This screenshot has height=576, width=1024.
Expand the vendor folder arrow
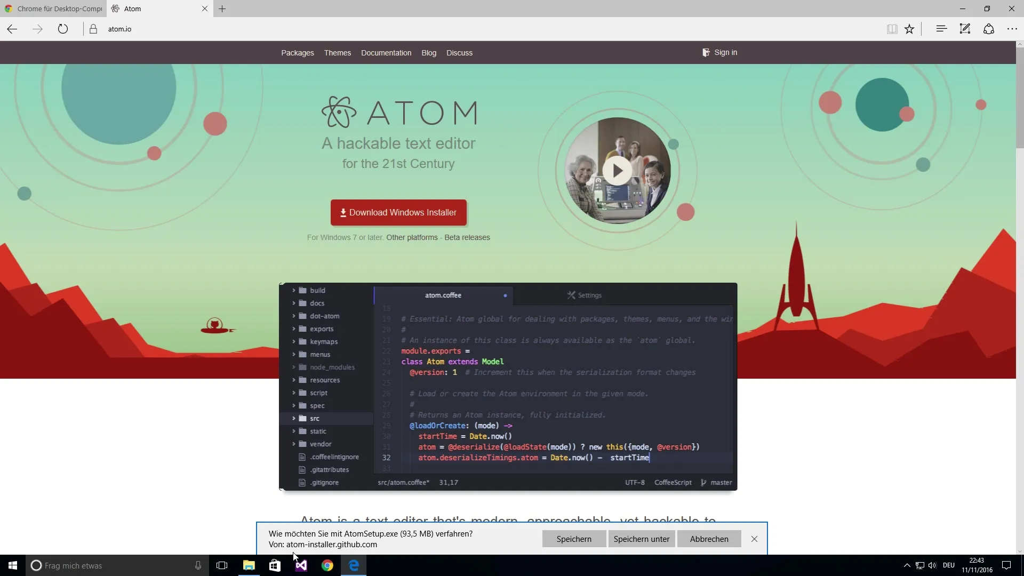coord(294,444)
